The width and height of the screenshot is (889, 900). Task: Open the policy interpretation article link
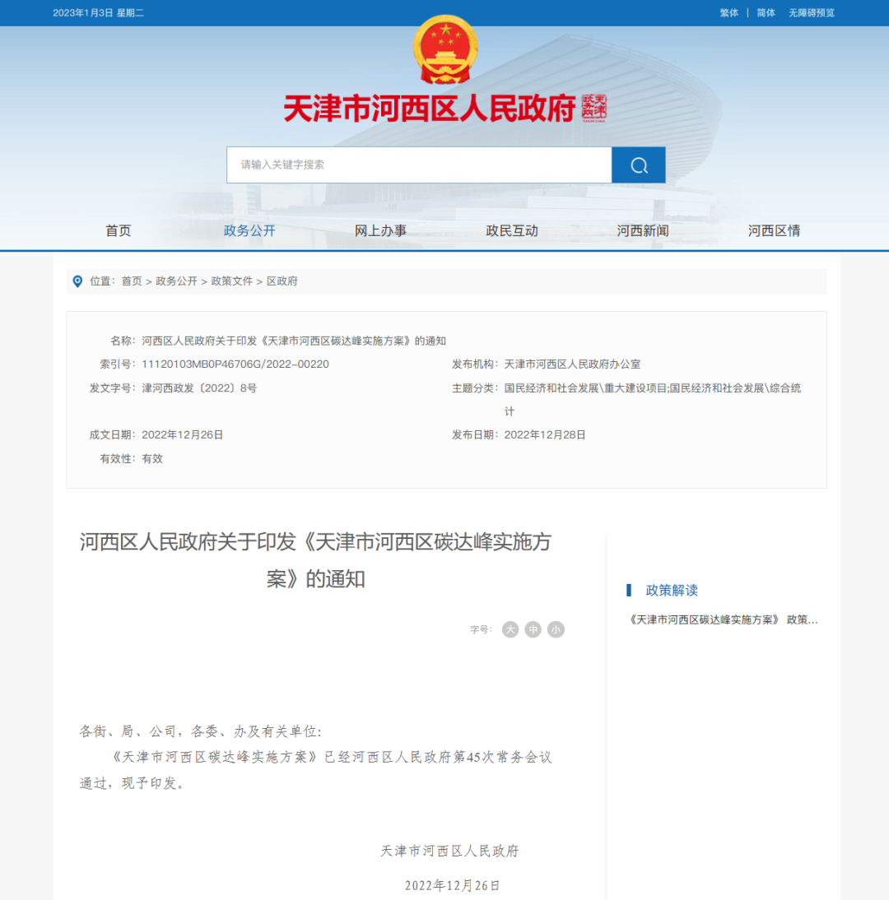point(723,619)
